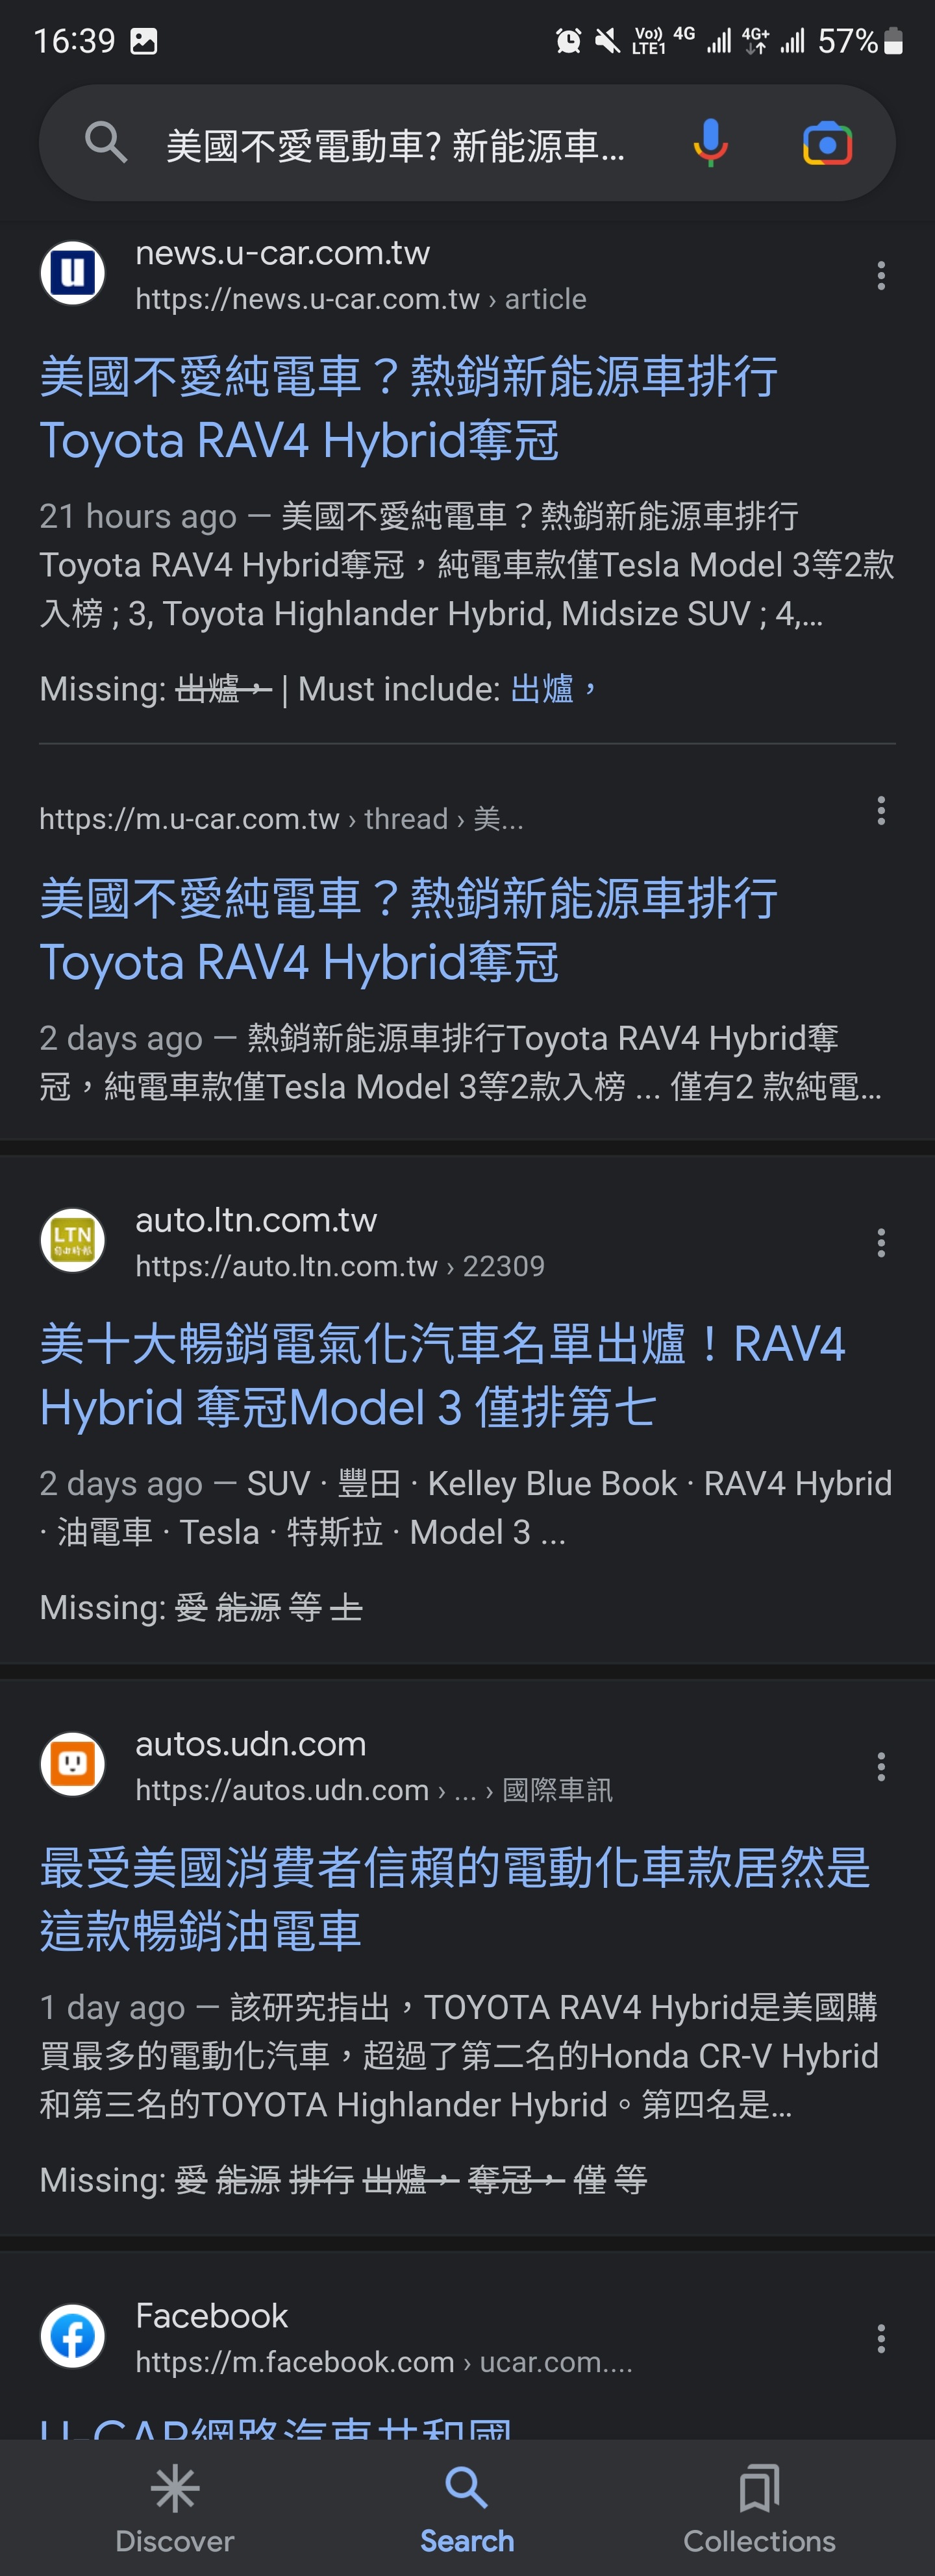
Task: Tap the muted sound status icon
Action: [607, 41]
